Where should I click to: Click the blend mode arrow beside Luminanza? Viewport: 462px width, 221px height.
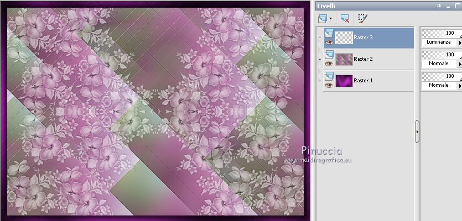pos(459,43)
